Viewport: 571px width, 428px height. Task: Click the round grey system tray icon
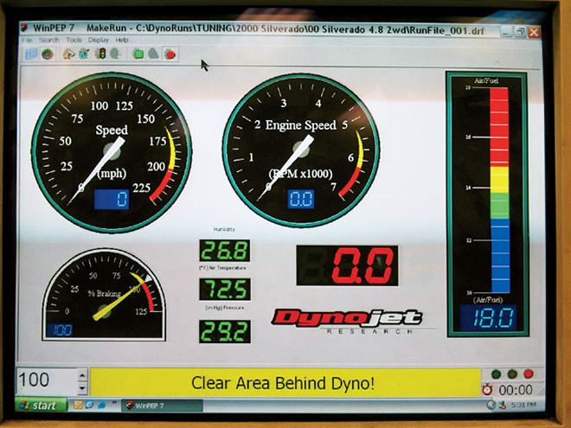pos(491,405)
